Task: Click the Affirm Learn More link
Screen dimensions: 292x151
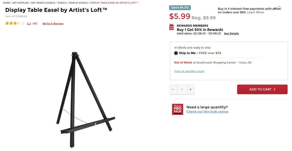Action: [255, 12]
